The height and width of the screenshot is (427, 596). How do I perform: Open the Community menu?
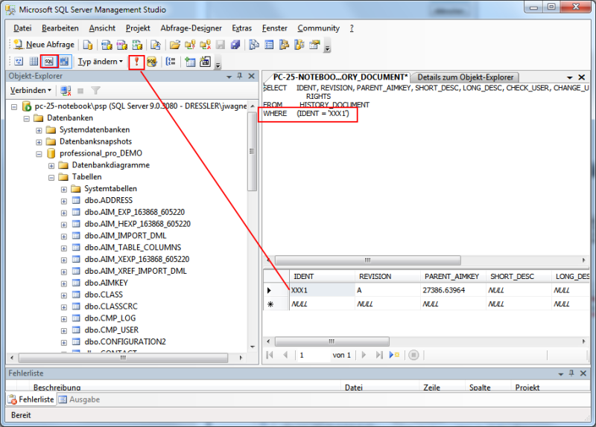pos(319,28)
